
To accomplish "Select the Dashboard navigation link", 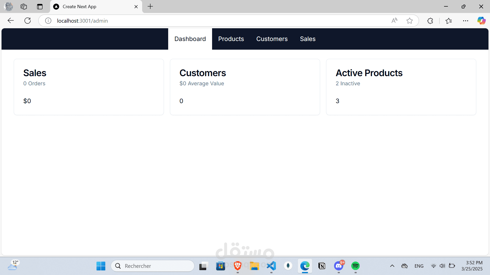I will click(x=190, y=39).
